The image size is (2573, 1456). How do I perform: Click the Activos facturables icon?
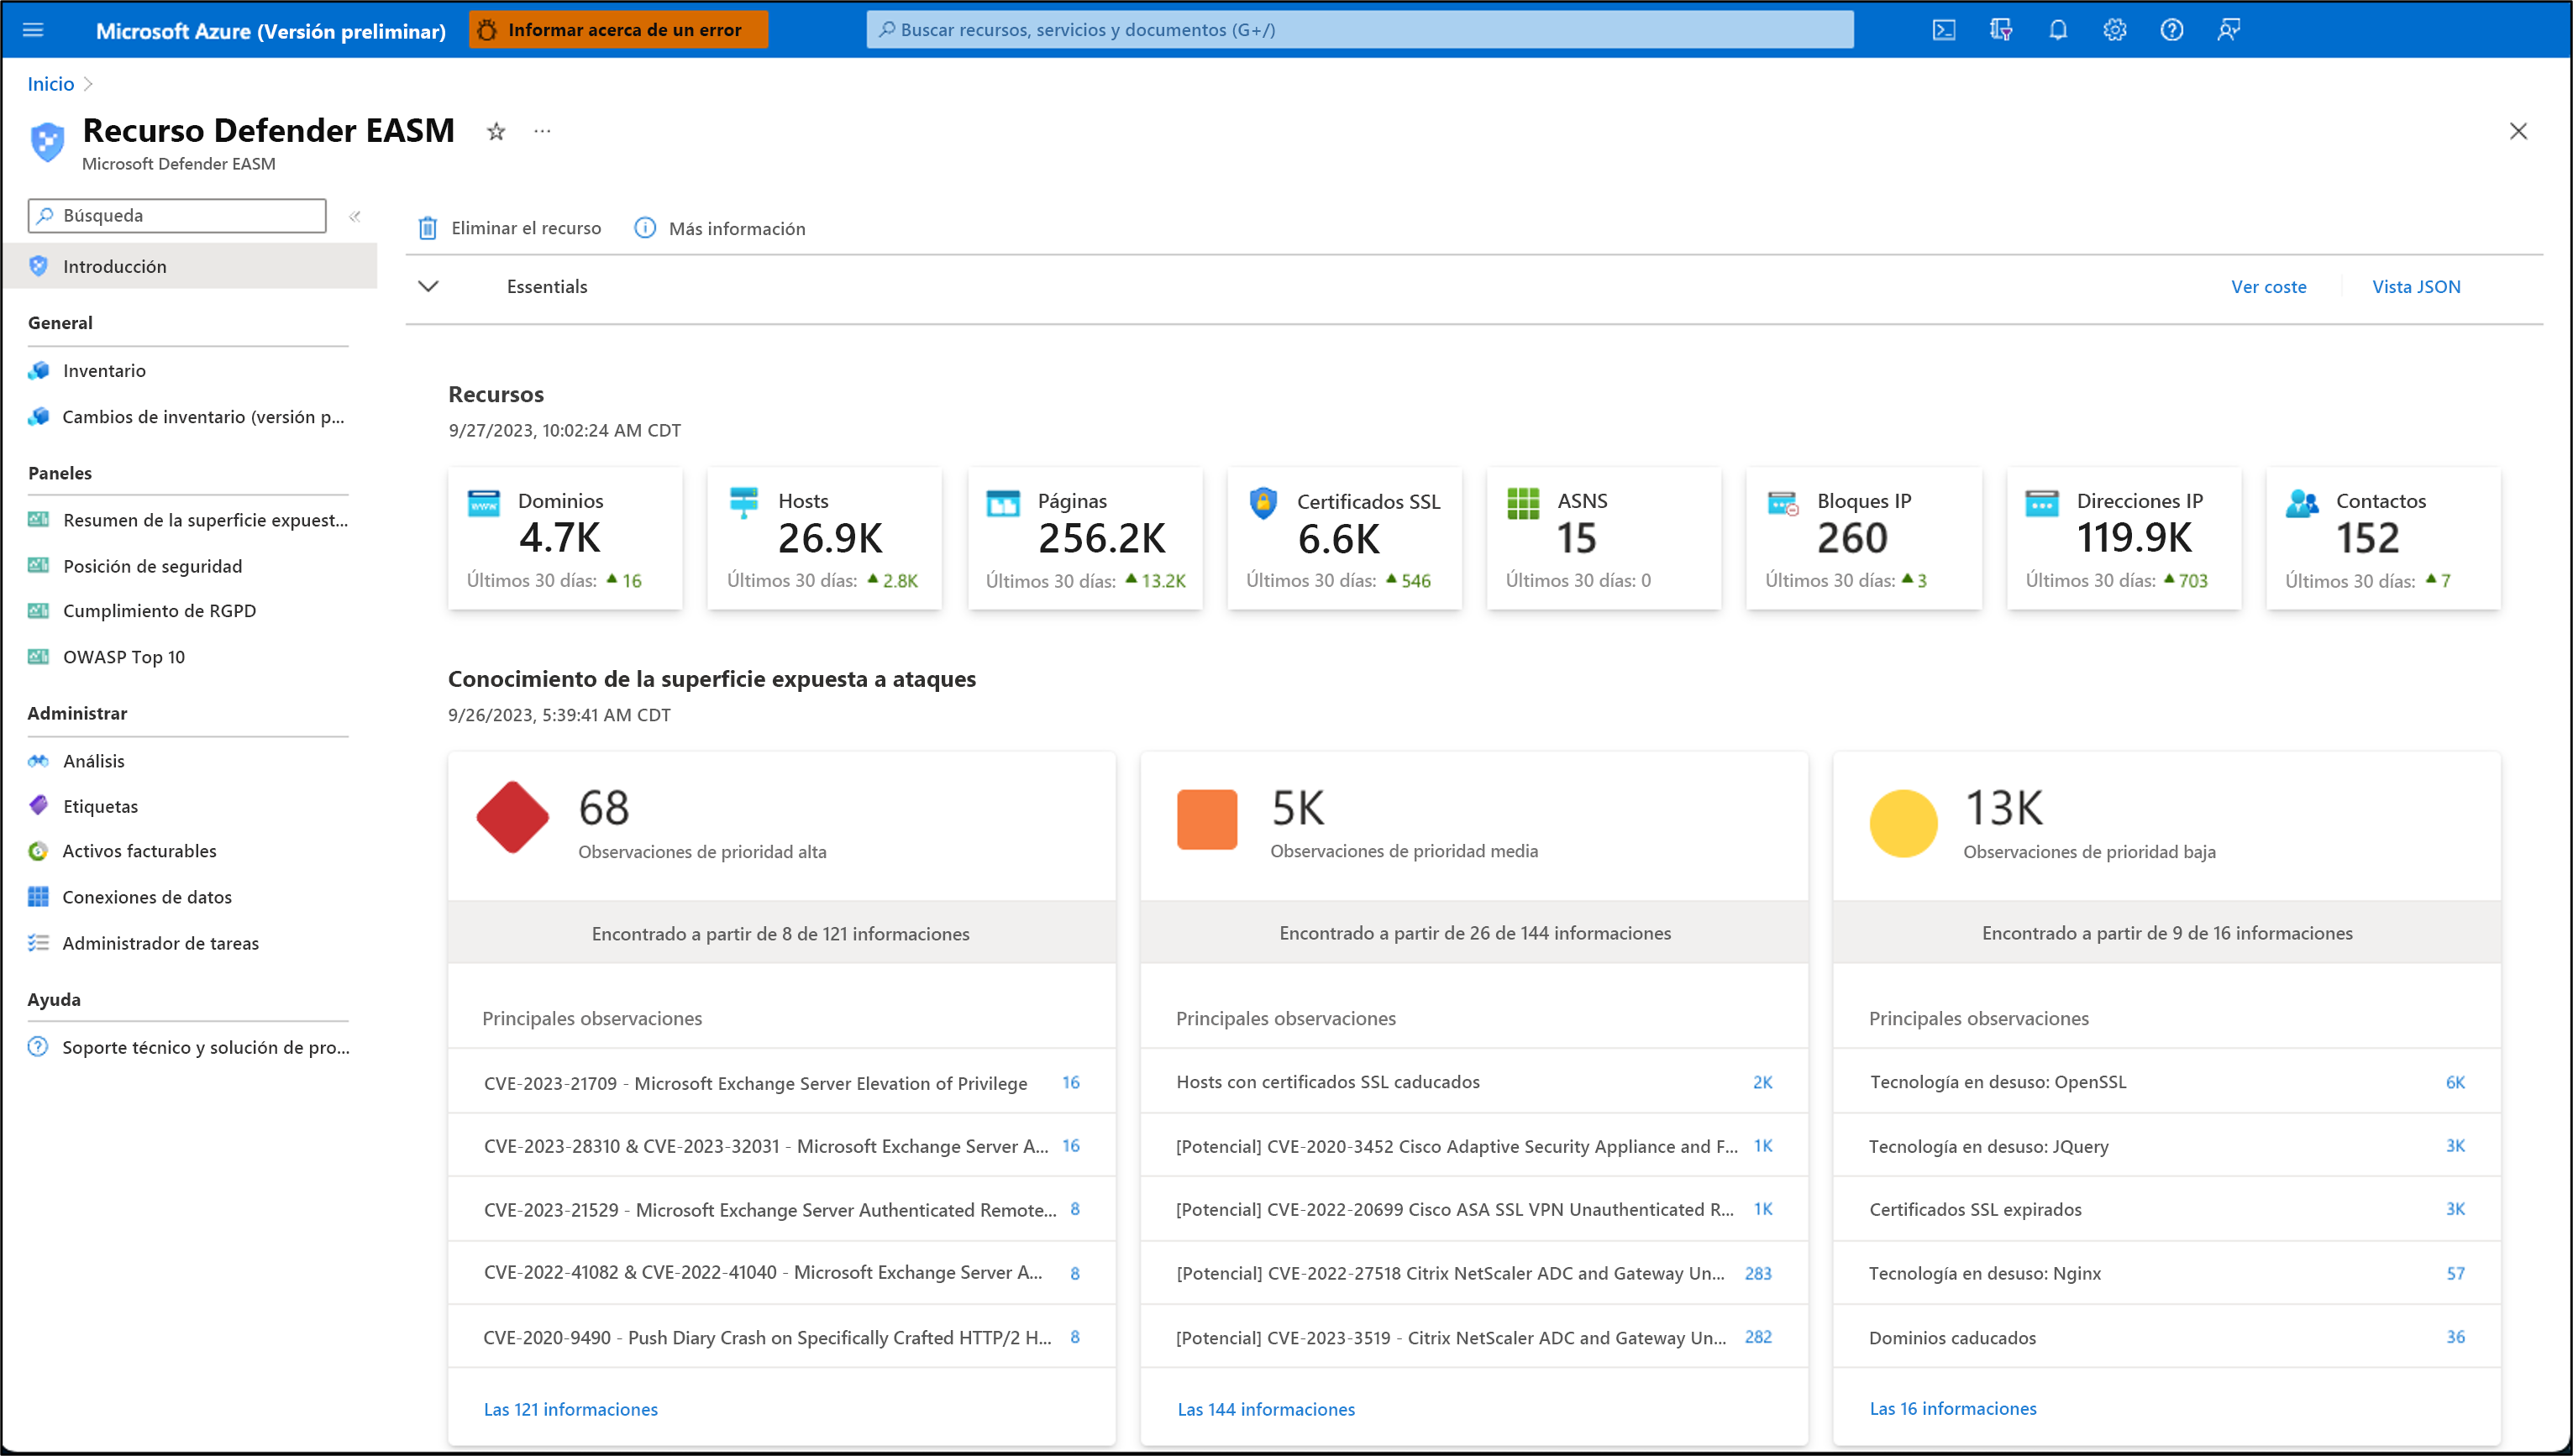(38, 851)
